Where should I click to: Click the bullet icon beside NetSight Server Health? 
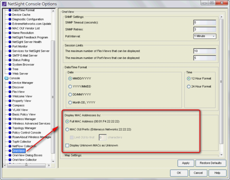click(x=10, y=42)
